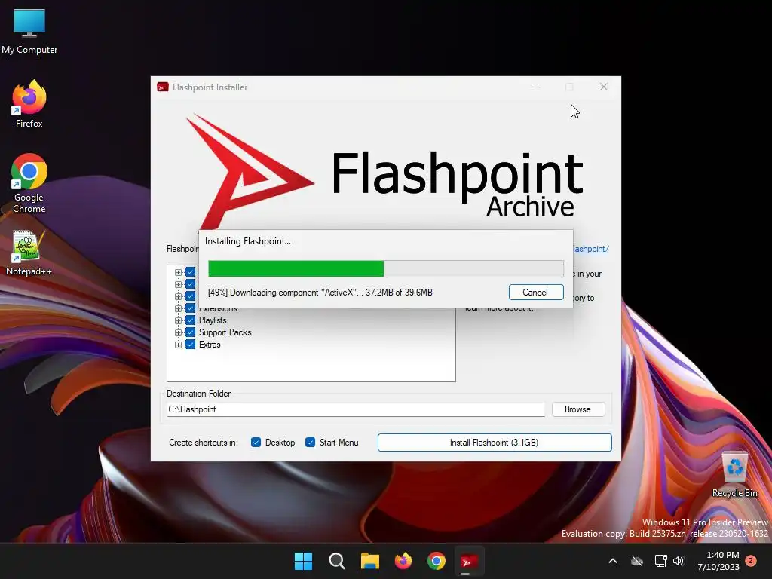Click the Flashpoint Installer title bar icon
This screenshot has height=579, width=772.
coord(163,87)
